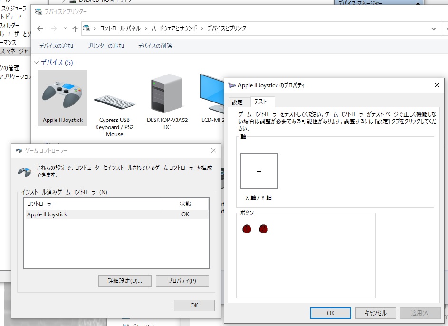
Task: Go up one folder level arrow
Action: click(x=75, y=28)
